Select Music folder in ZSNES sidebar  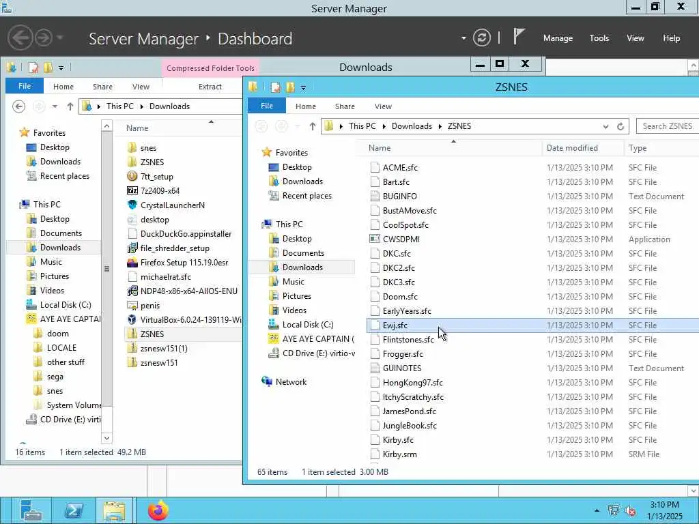tap(293, 282)
